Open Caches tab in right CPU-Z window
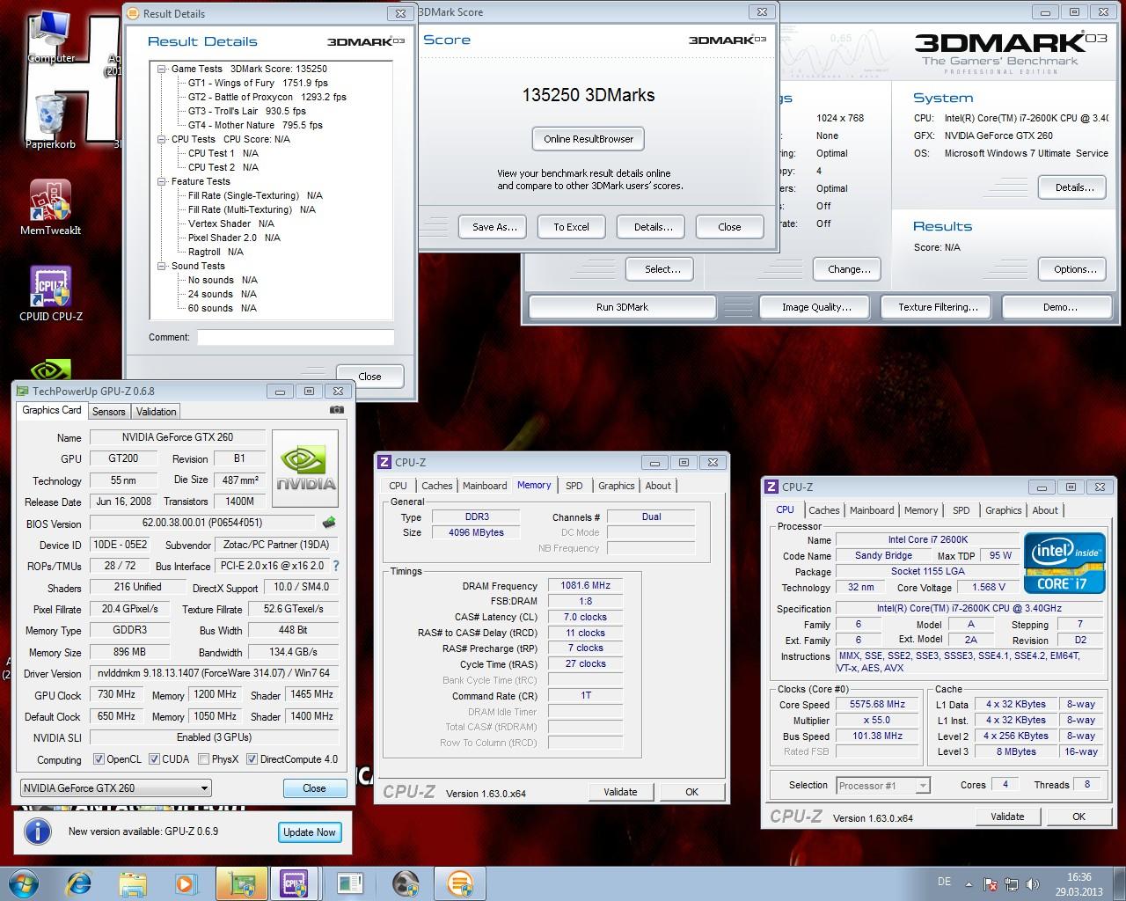This screenshot has width=1126, height=901. pyautogui.click(x=824, y=510)
